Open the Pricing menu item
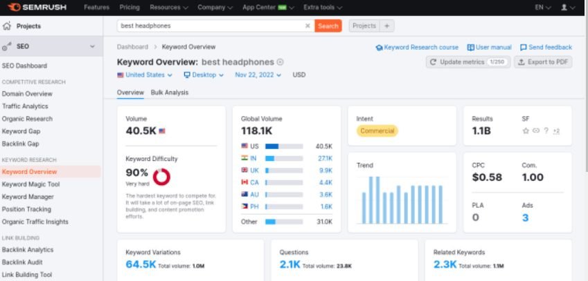Image resolution: width=588 pixels, height=281 pixels. point(130,7)
